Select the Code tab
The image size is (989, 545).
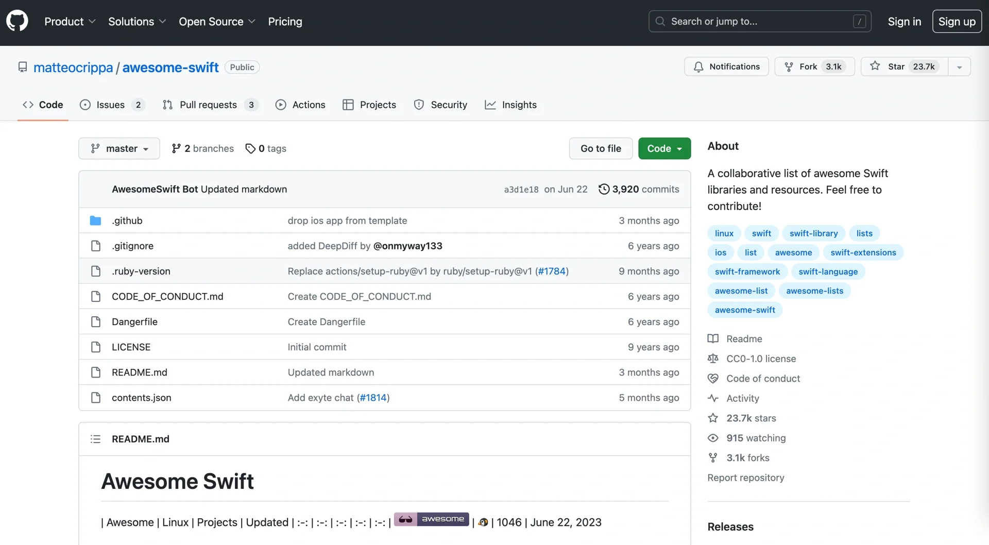(x=43, y=105)
